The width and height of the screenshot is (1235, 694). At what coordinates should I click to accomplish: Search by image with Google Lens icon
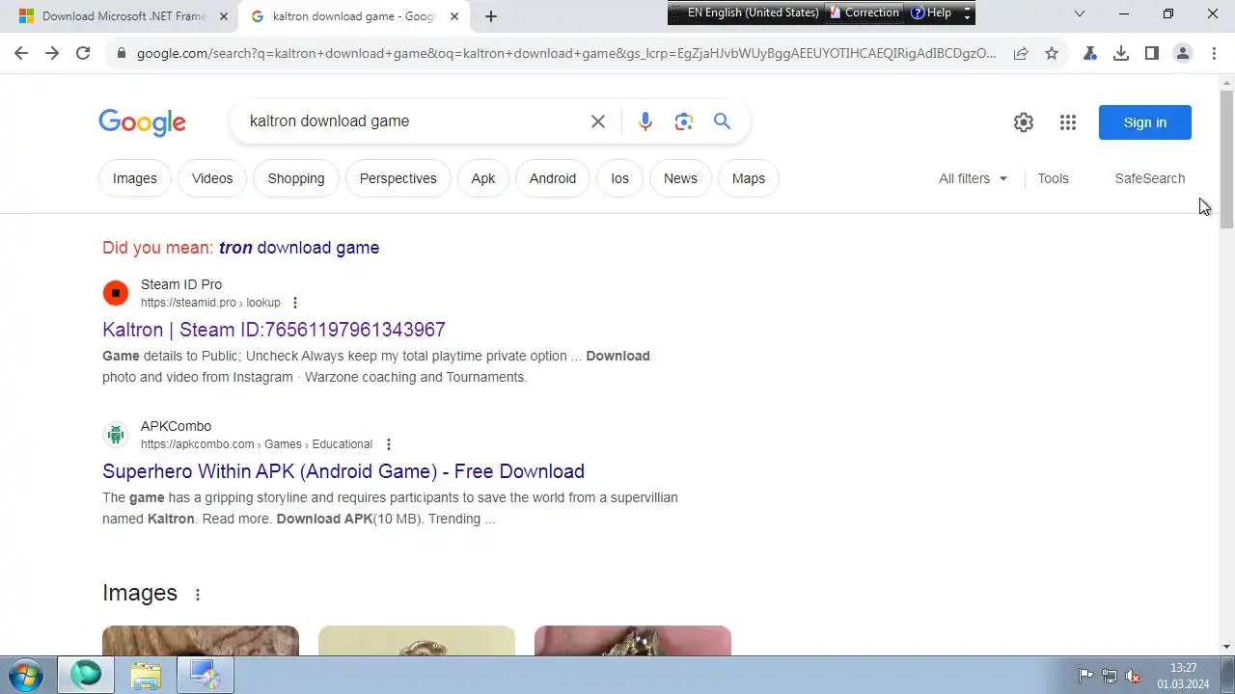[684, 121]
